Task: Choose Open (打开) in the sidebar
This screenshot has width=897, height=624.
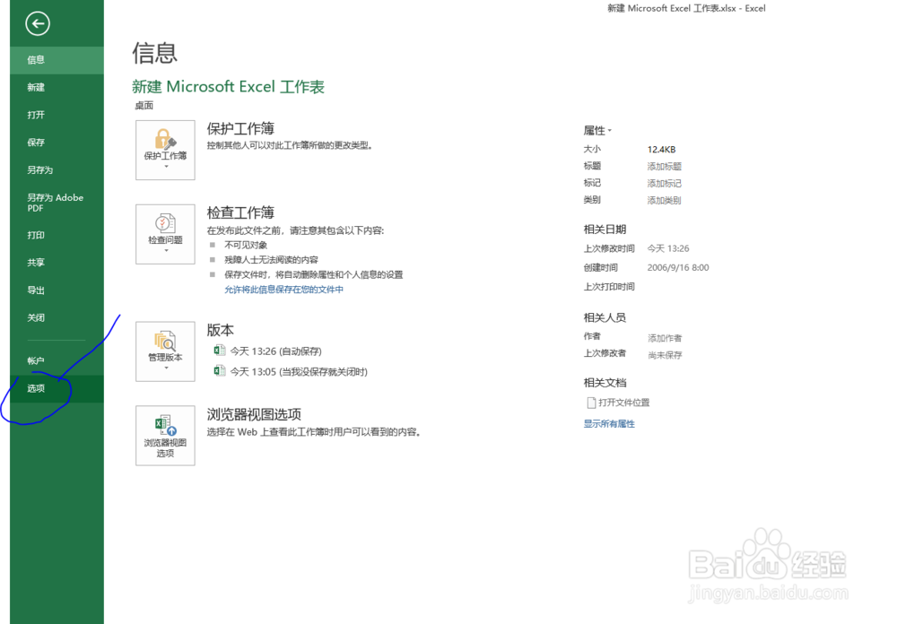Action: pos(57,115)
